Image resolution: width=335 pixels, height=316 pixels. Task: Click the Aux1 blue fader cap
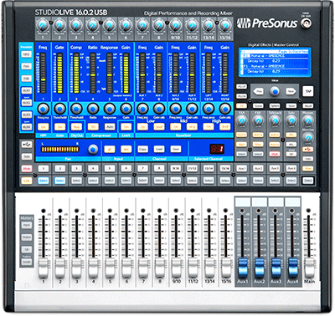[x=243, y=268]
